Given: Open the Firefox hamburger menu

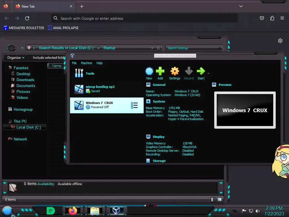Looking at the screenshot, I should click(x=282, y=18).
